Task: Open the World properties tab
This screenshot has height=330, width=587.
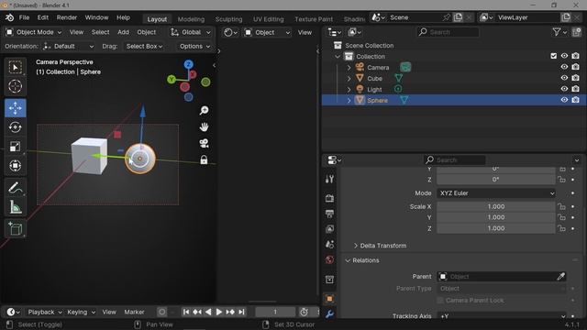Action: [x=329, y=259]
